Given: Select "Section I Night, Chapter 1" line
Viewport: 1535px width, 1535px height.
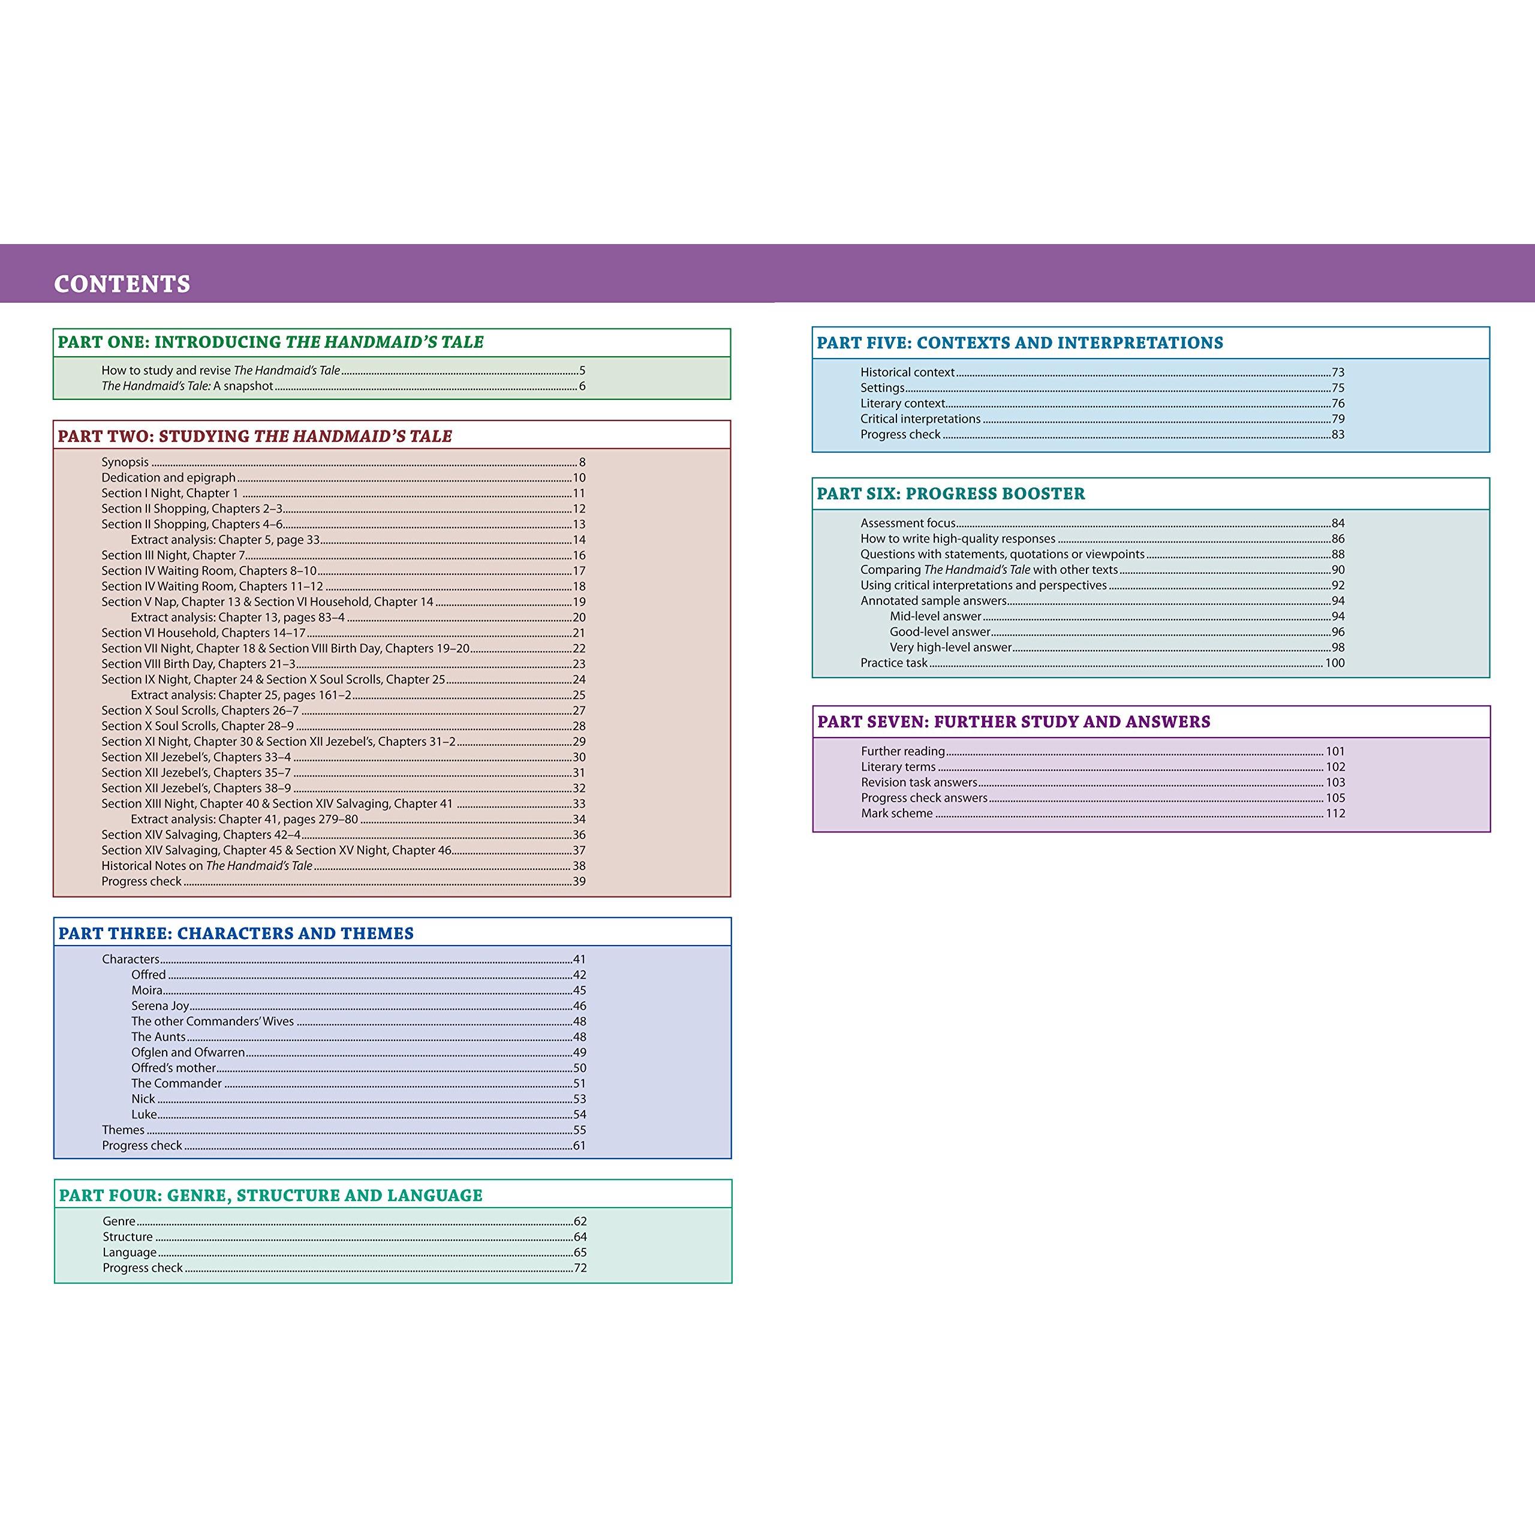Looking at the screenshot, I should point(343,493).
